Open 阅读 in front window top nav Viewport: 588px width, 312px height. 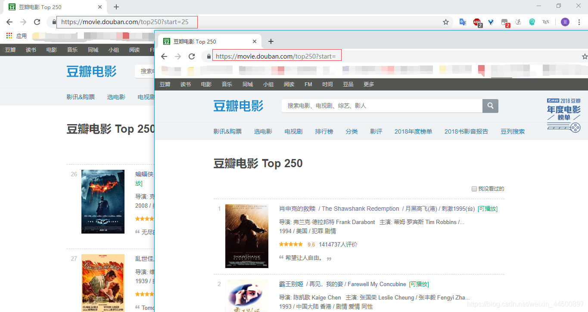pyautogui.click(x=289, y=84)
